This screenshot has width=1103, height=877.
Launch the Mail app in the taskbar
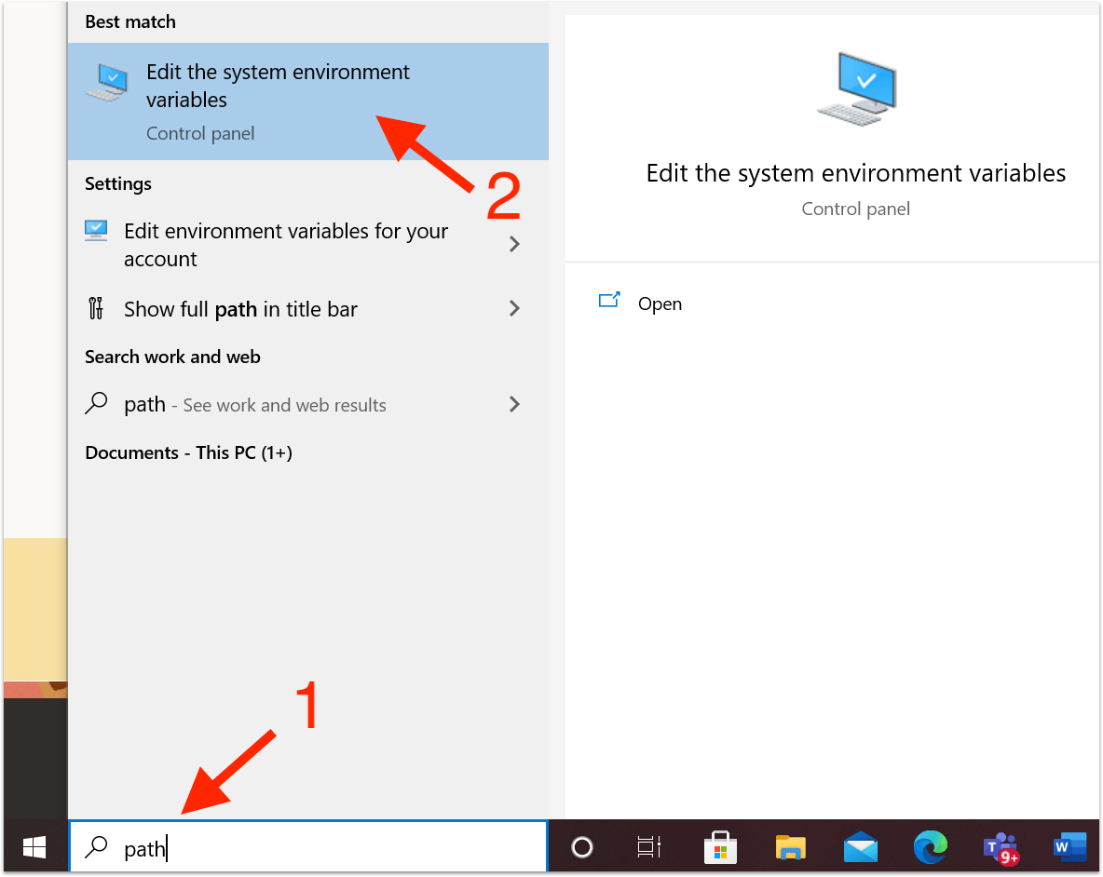[860, 847]
